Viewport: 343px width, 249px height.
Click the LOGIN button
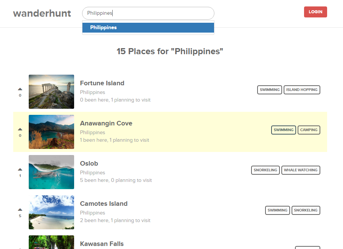[315, 12]
